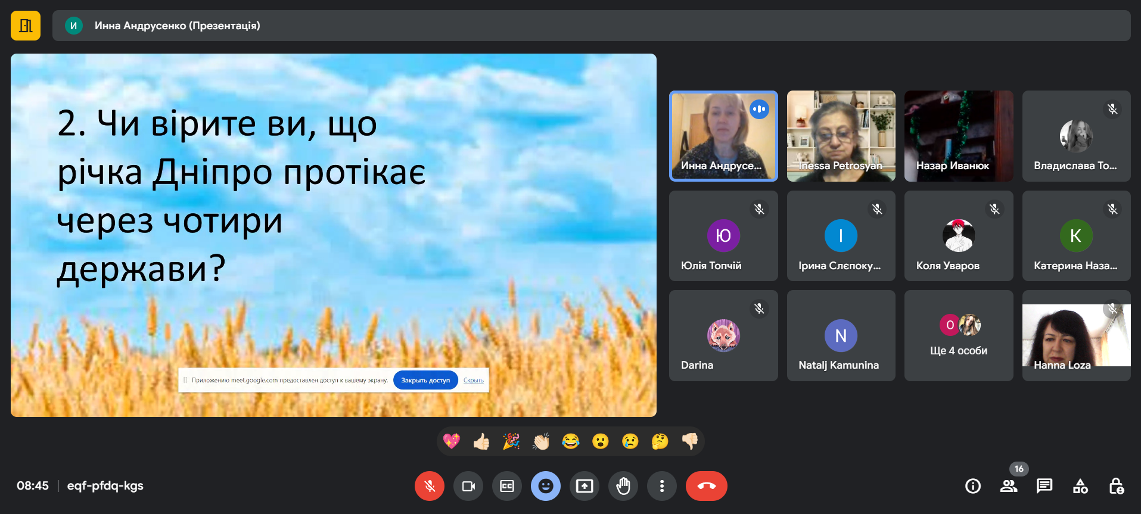
Task: Open the more options menu
Action: point(662,486)
